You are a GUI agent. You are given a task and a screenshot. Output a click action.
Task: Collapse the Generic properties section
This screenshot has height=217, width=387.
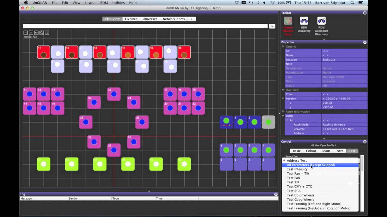[x=283, y=46]
